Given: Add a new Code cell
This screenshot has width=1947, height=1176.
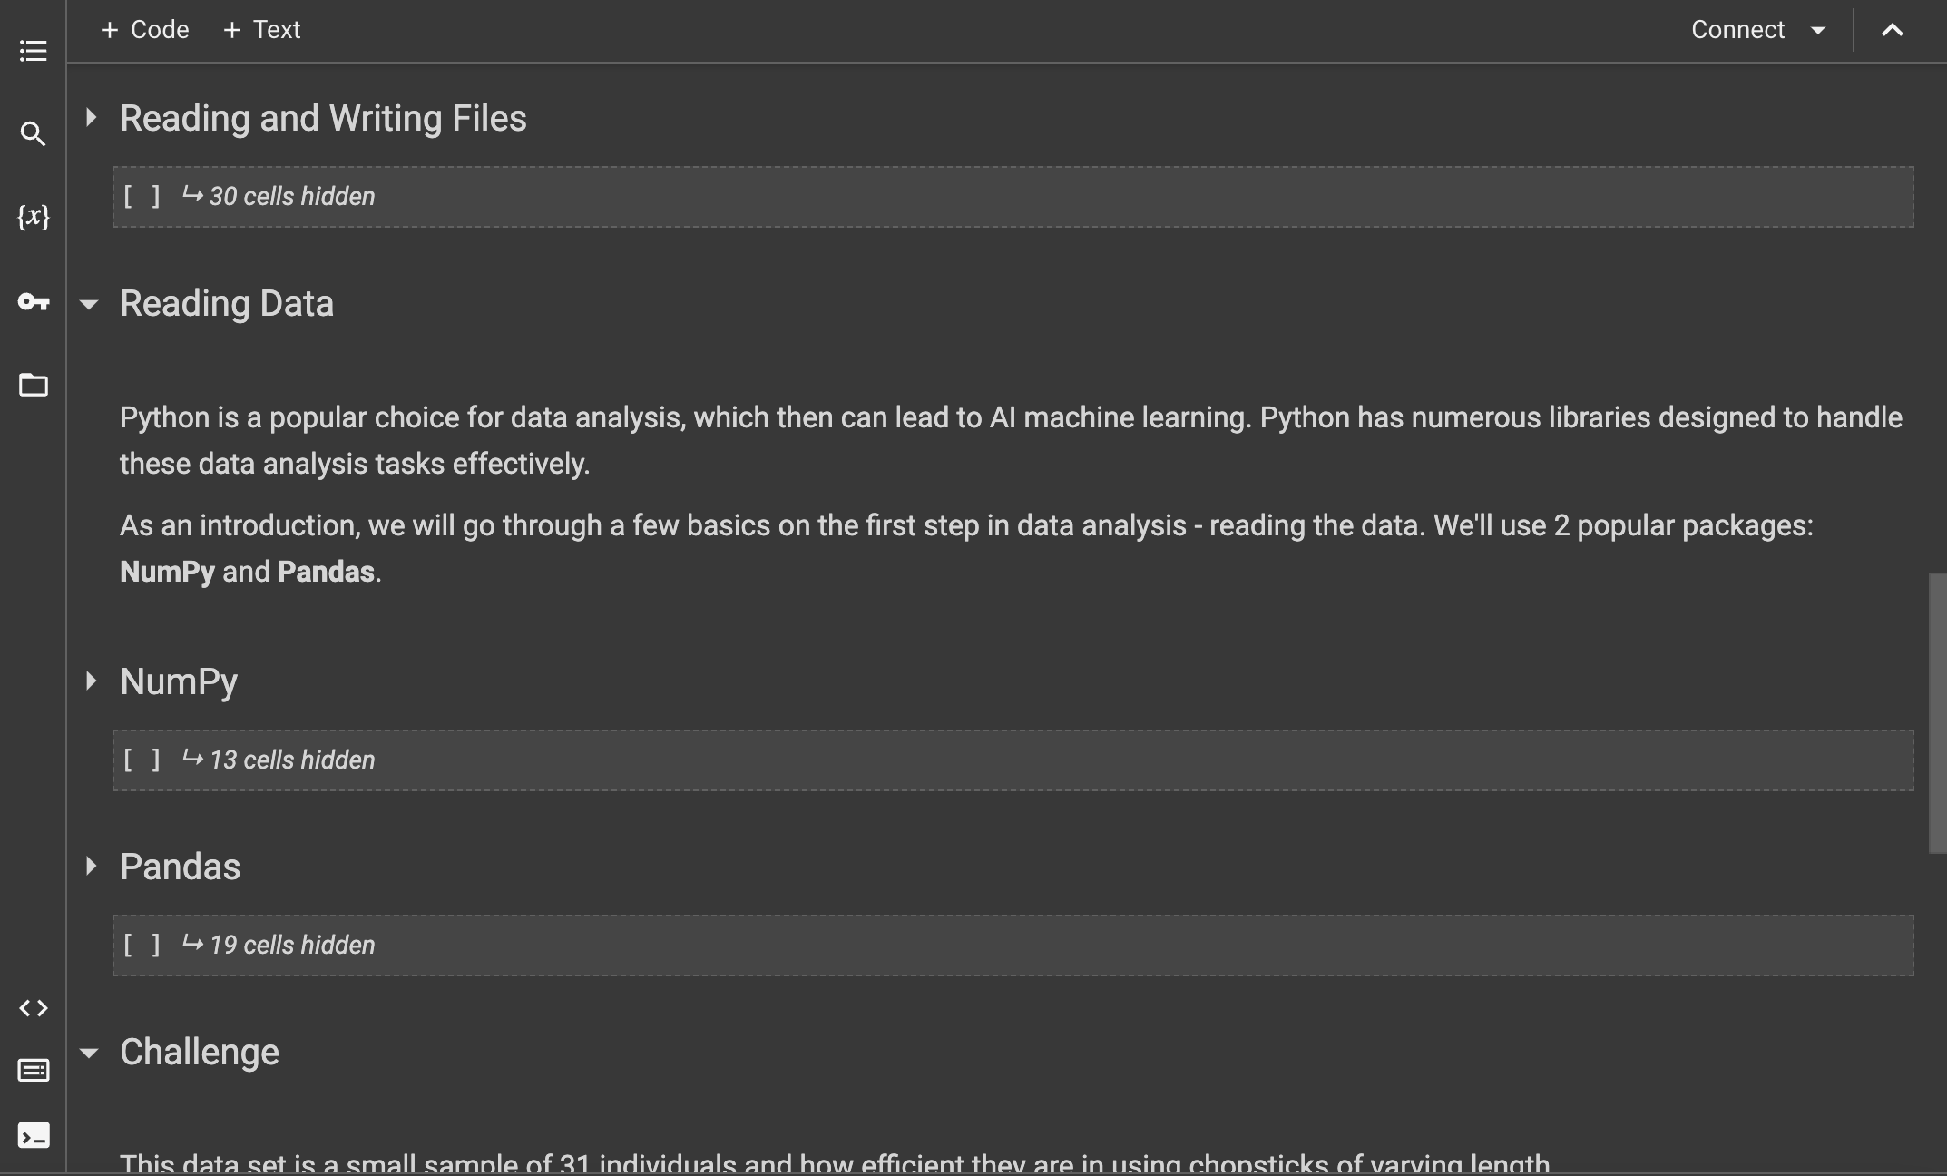Looking at the screenshot, I should pyautogui.click(x=145, y=30).
